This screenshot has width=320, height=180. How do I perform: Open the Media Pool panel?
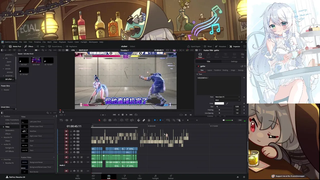tap(15, 46)
